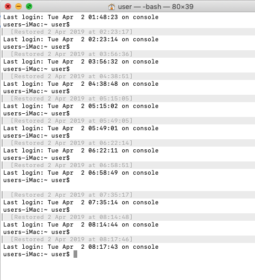The width and height of the screenshot is (255, 280).
Task: Click the 'Restored 2 Apr 2019 at 08:17:46' marker
Action: pos(71,239)
